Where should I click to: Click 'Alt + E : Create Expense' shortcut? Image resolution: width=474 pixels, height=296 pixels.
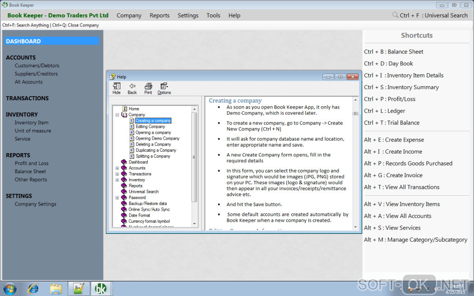394,140
